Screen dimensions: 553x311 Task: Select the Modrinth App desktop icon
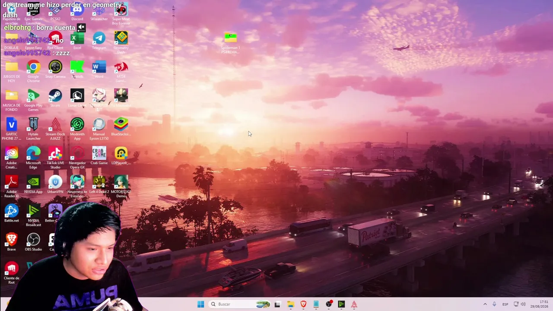tap(77, 129)
